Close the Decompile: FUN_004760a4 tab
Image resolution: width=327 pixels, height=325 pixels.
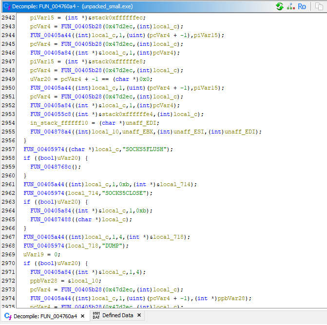coord(83,316)
